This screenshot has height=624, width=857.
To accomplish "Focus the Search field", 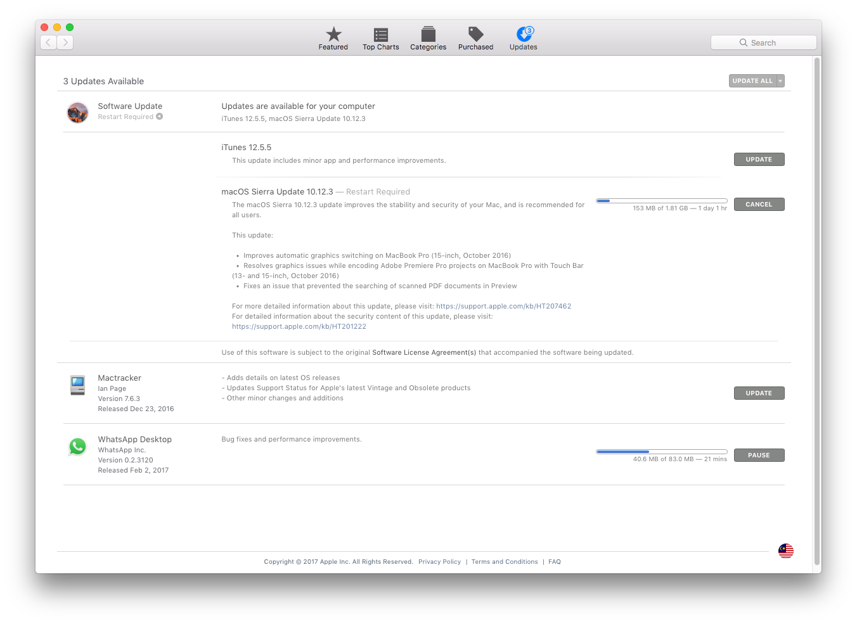I will click(764, 42).
